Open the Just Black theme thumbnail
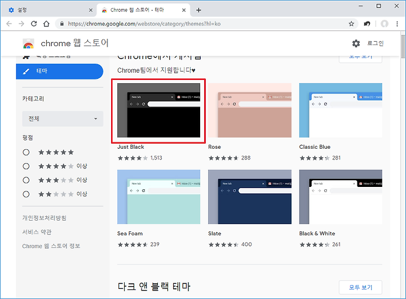Viewport: 406px width, 299px height. click(158, 110)
